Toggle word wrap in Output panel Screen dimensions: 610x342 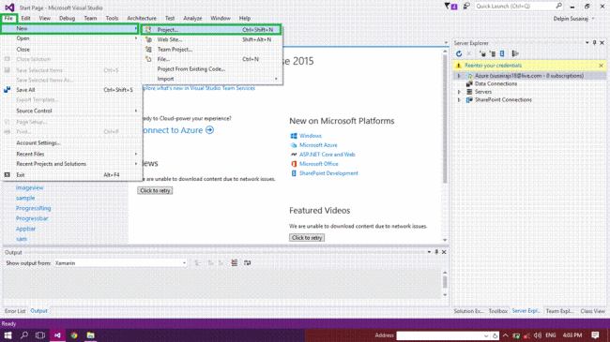coord(247,263)
